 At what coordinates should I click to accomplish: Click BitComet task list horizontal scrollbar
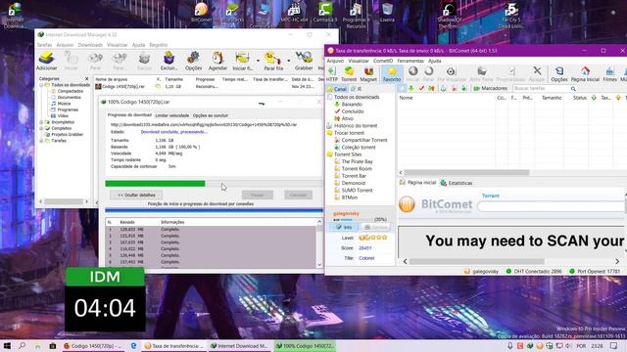[x=466, y=173]
